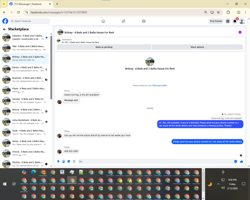
Task: Open the Yadi conversation
Action: click(x=25, y=48)
